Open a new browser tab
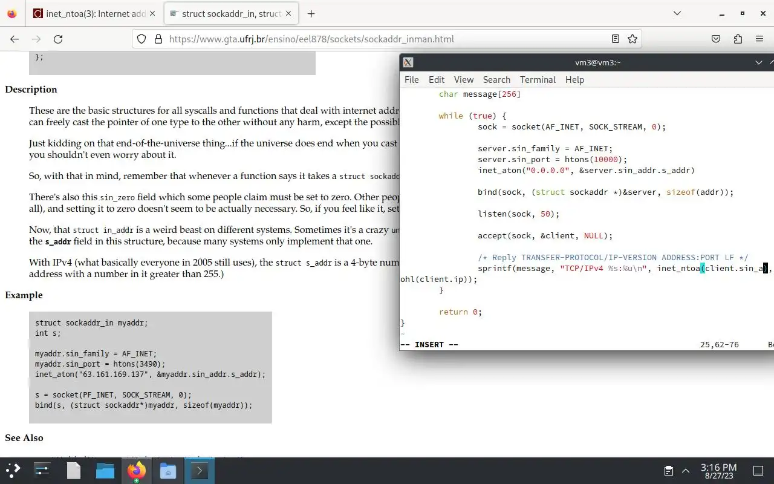The height and width of the screenshot is (484, 774). 311,13
